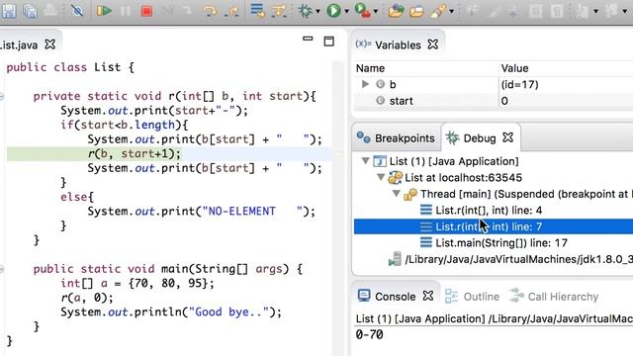Click the Drop to Frame icon

(x=257, y=10)
